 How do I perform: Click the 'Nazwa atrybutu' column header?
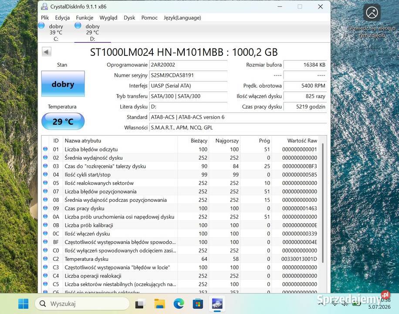click(120, 140)
